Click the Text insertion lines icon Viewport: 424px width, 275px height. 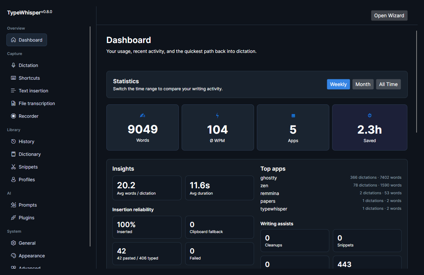(x=13, y=91)
